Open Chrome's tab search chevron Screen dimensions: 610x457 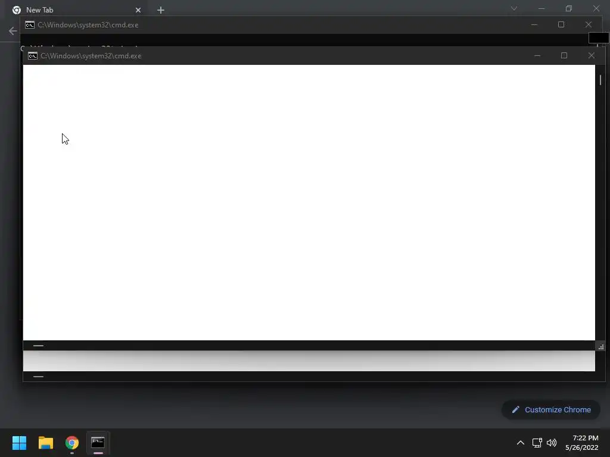point(514,8)
